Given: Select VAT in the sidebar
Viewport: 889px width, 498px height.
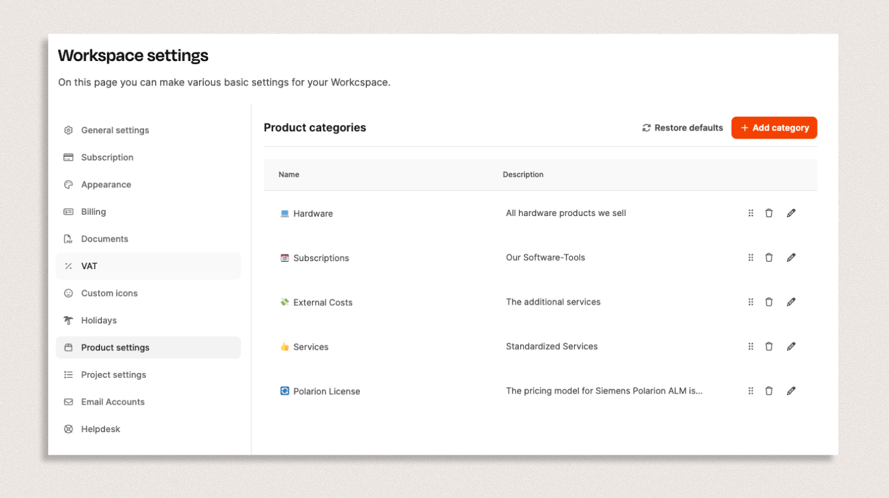Looking at the screenshot, I should [x=89, y=266].
